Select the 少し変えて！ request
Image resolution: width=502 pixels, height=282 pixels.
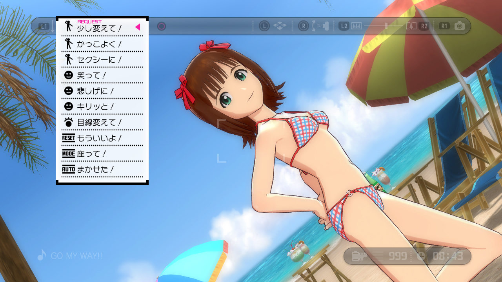(x=102, y=28)
